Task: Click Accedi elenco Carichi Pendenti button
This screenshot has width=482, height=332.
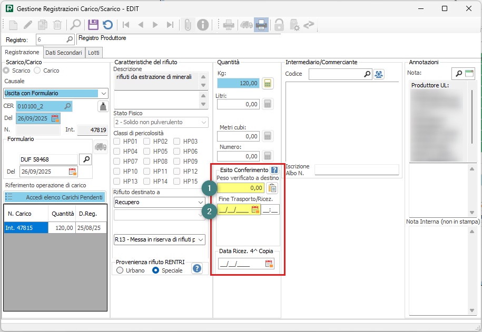Action: (55, 197)
